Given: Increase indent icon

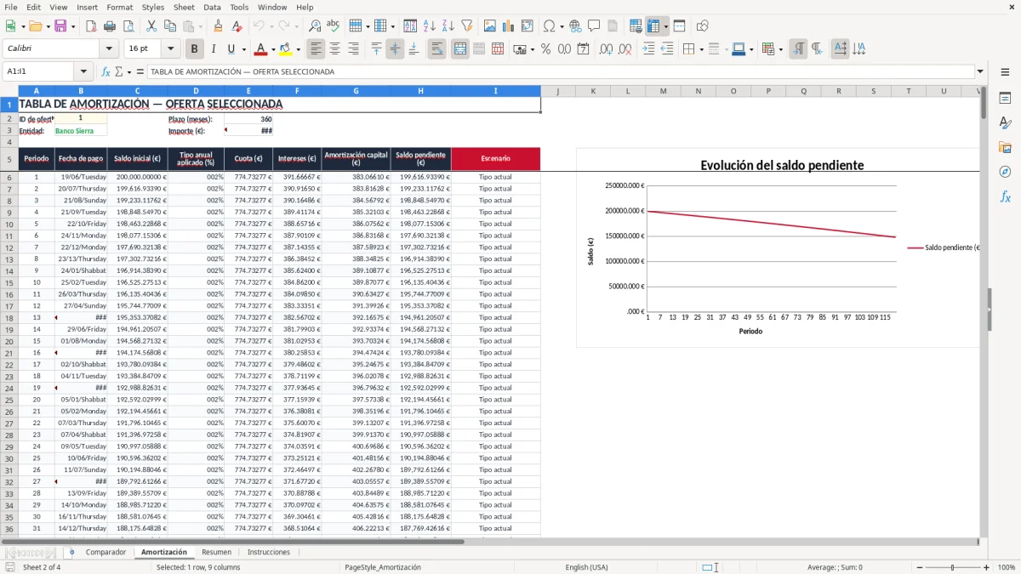Looking at the screenshot, I should 648,49.
